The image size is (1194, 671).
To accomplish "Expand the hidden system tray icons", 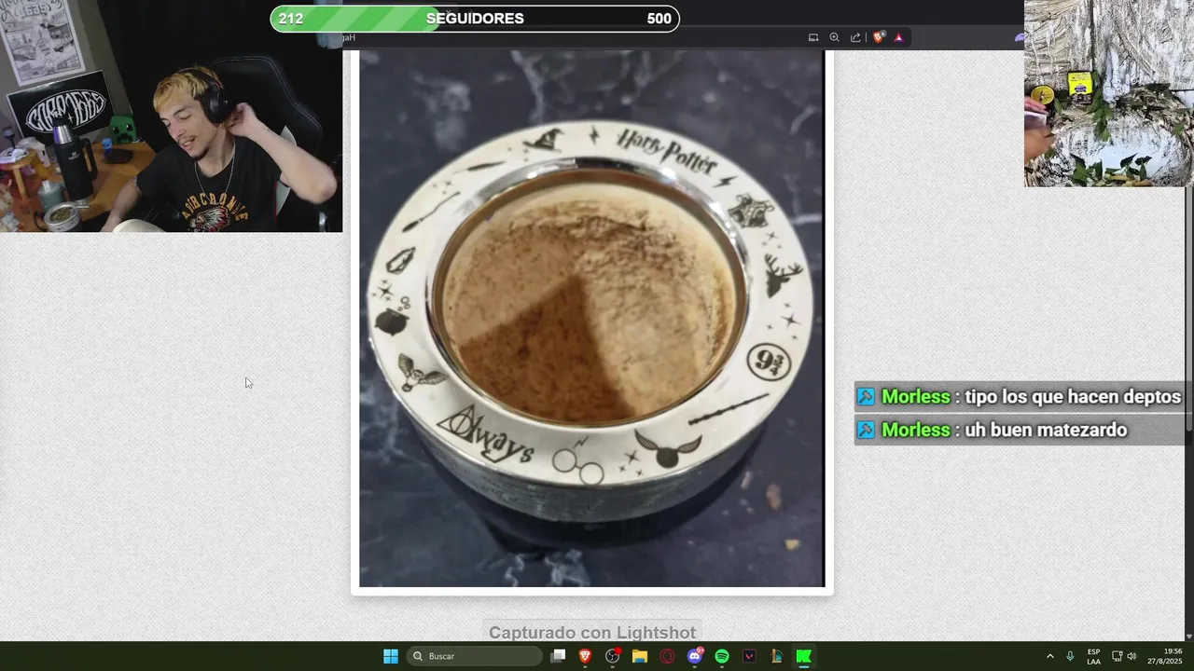I will [1049, 656].
